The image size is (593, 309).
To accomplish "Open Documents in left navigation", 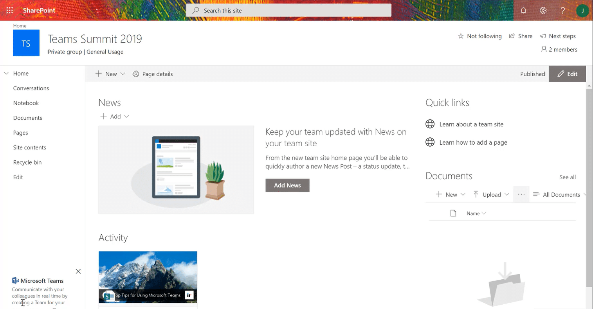I will tap(27, 118).
